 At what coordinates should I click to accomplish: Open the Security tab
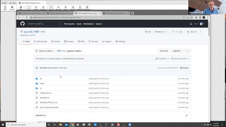pyautogui.click(x=93, y=42)
